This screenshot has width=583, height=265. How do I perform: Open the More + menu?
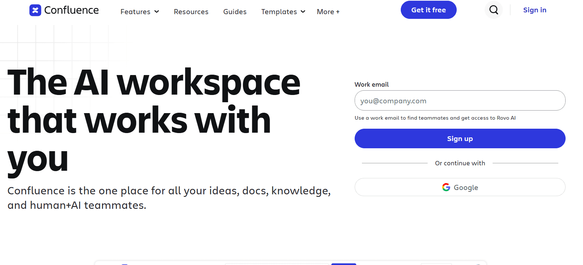[328, 12]
